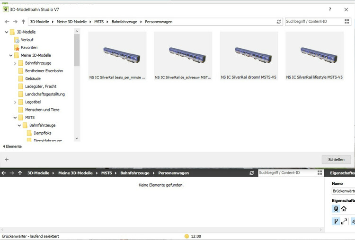
Task: Collapse the MSTS tree node
Action: 15,118
